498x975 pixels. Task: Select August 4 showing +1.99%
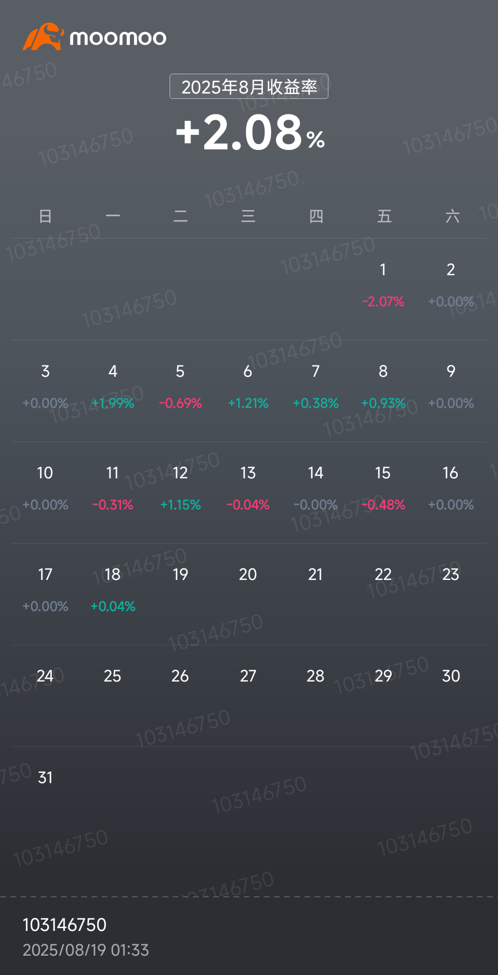(x=113, y=386)
